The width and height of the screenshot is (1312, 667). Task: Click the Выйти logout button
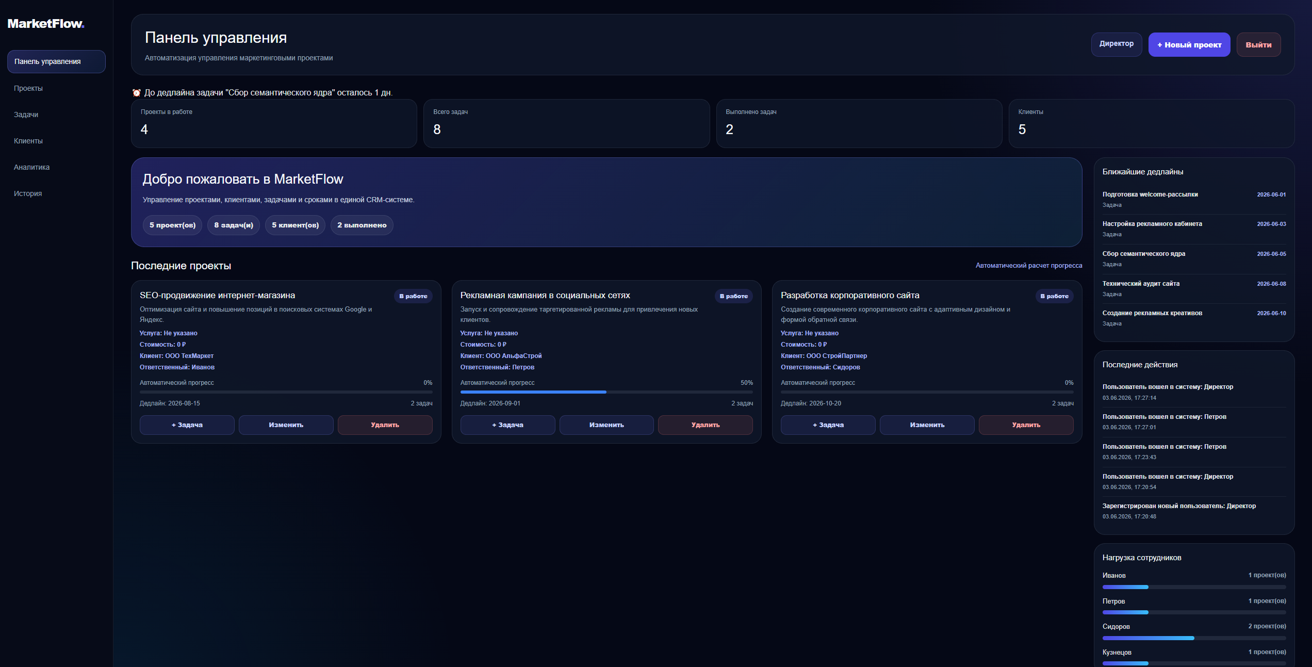coord(1258,44)
